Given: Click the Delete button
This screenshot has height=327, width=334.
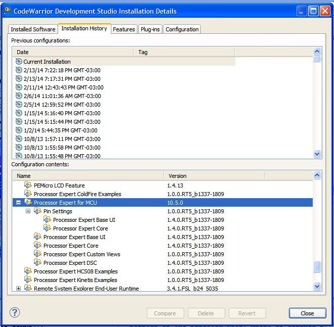Looking at the screenshot, I should (206, 313).
